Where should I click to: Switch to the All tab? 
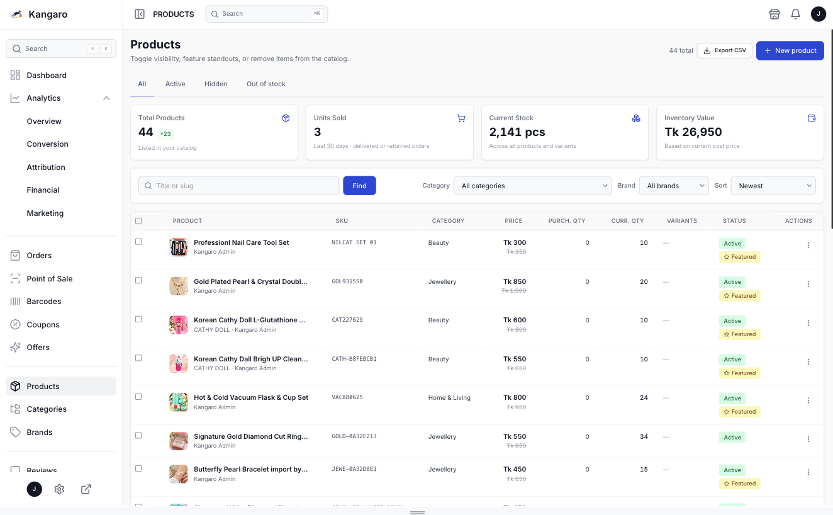tap(142, 84)
